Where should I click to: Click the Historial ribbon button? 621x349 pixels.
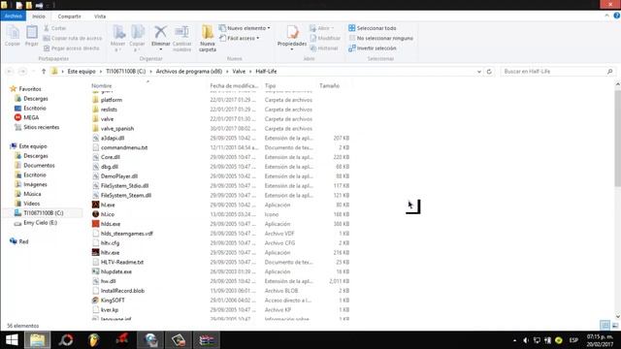coord(324,48)
